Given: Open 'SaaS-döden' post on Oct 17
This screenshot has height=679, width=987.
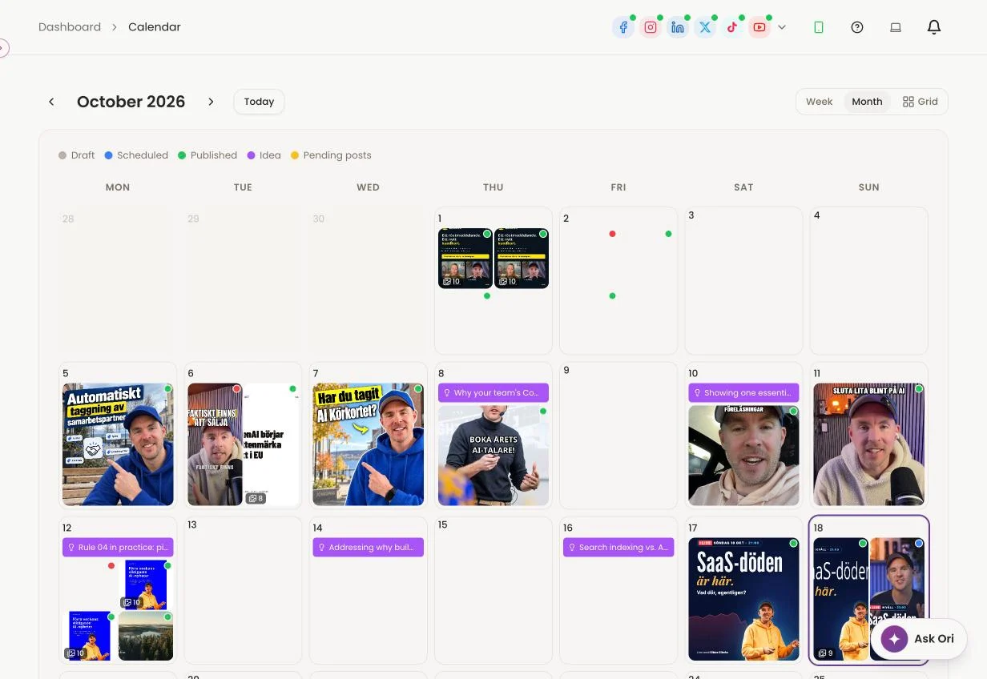Looking at the screenshot, I should 743,599.
